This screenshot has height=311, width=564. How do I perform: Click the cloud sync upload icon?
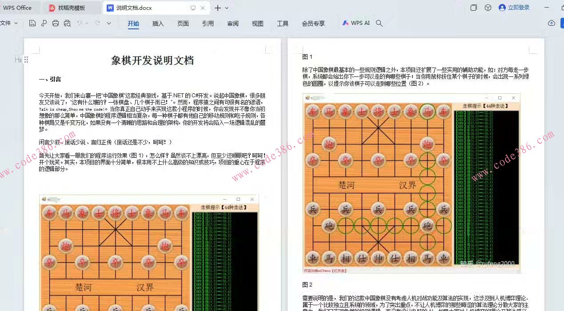[552, 23]
